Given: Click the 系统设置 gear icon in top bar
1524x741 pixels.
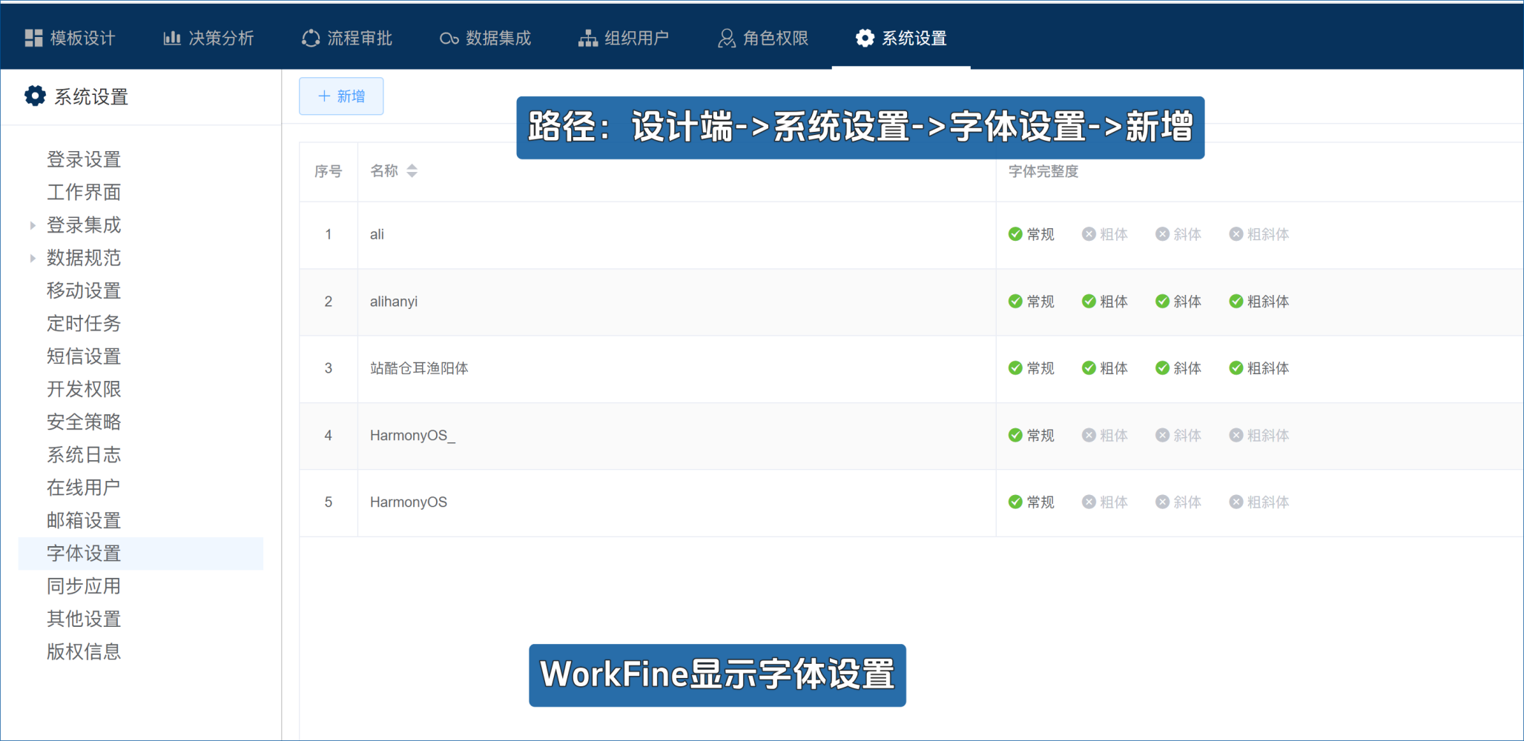Looking at the screenshot, I should coord(865,39).
